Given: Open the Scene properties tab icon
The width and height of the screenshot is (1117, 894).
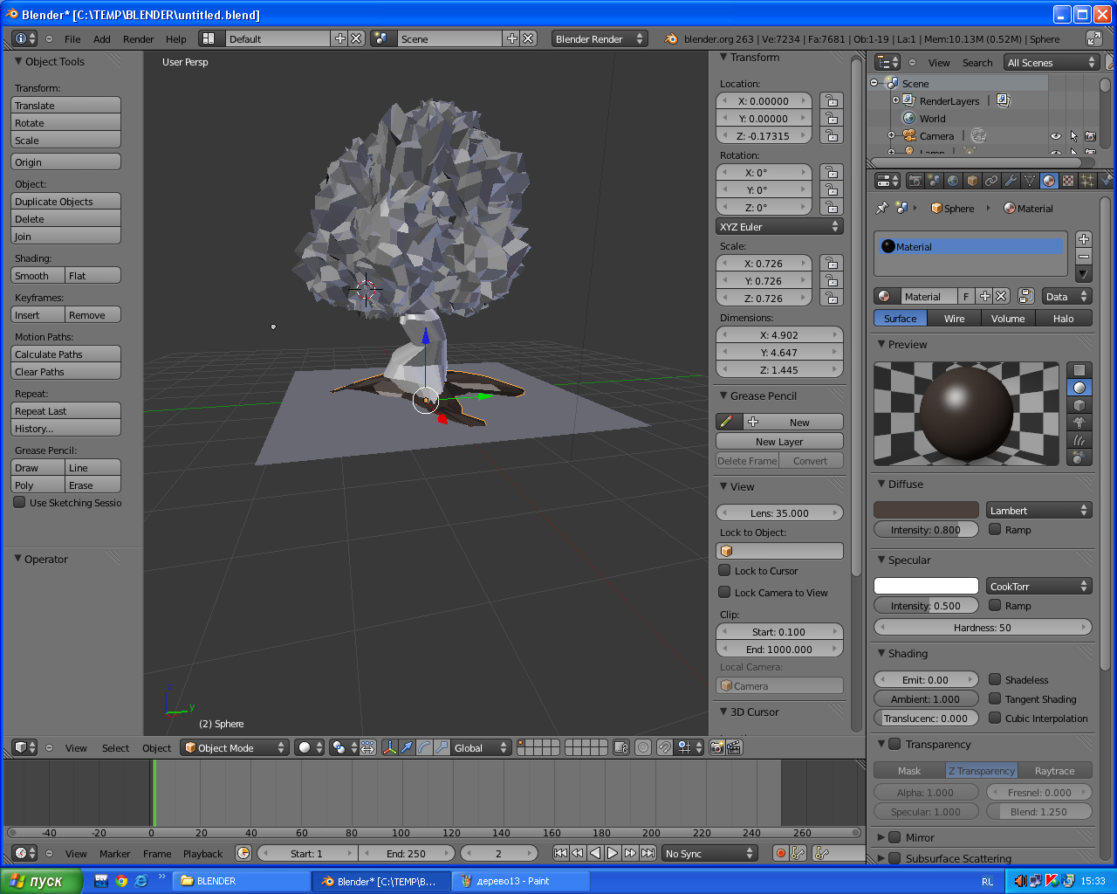Looking at the screenshot, I should [x=934, y=181].
